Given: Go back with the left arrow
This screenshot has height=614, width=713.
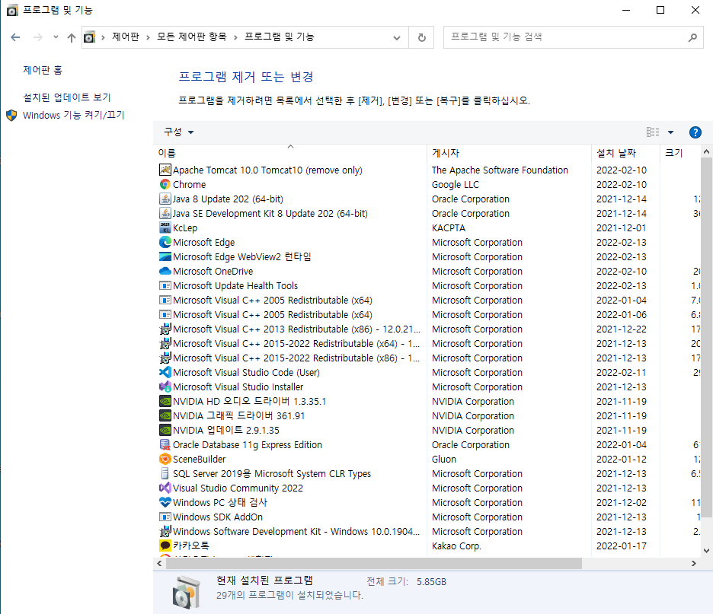Looking at the screenshot, I should tap(15, 37).
